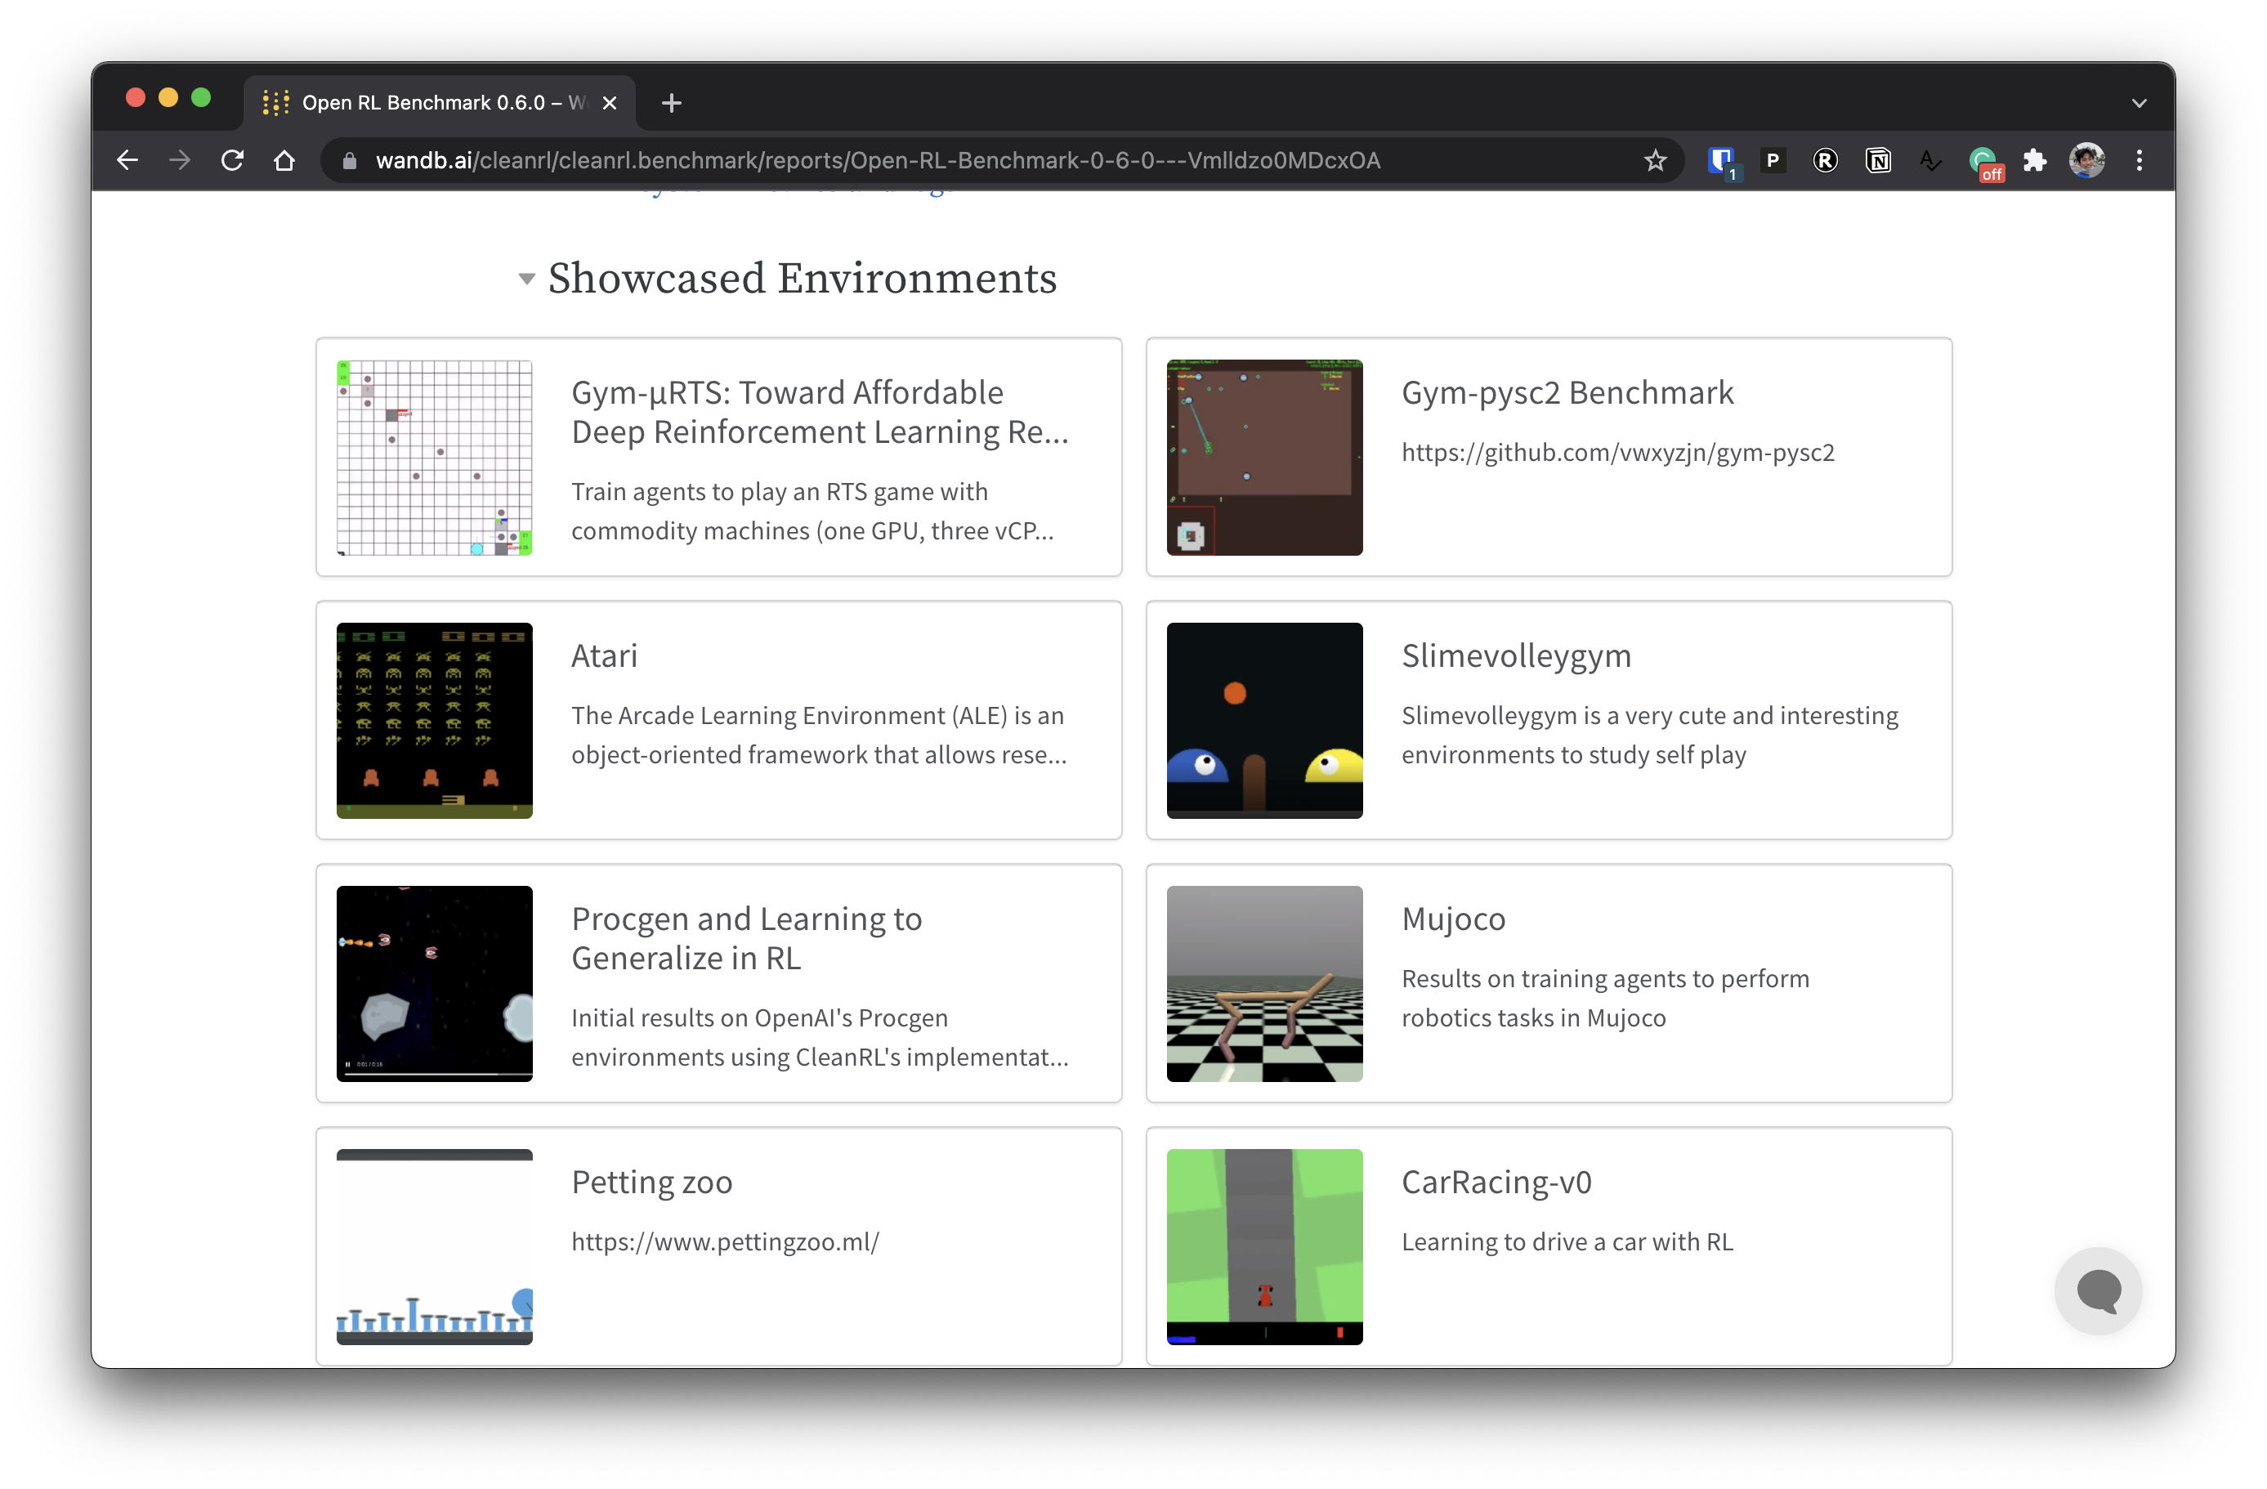
Task: Reload the page with refresh icon
Action: 232,160
